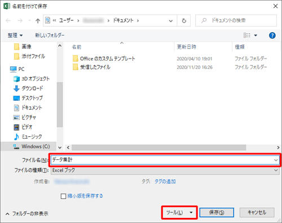The image size is (282, 223).
Task: Open the ツール(L) dropdown
Action: pos(179,212)
